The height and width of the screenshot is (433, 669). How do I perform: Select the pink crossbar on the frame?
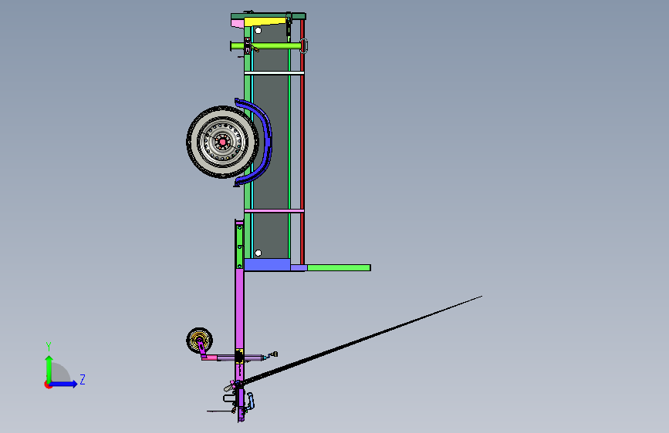(275, 210)
